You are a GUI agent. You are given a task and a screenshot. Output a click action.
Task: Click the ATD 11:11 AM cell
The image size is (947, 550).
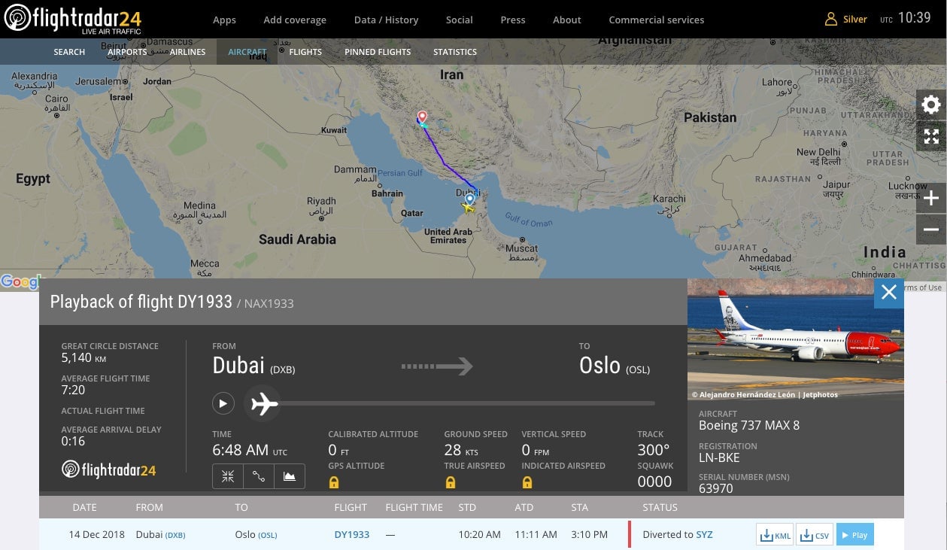click(536, 535)
